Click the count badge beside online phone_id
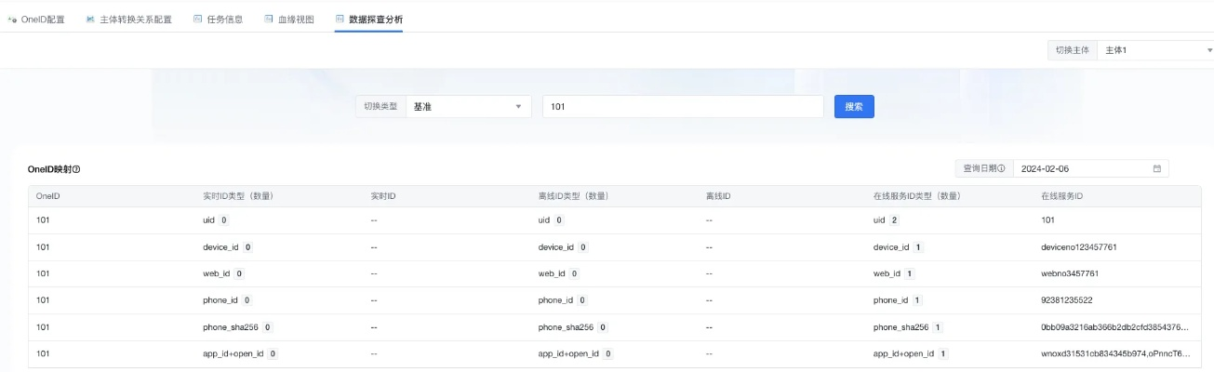 (917, 300)
